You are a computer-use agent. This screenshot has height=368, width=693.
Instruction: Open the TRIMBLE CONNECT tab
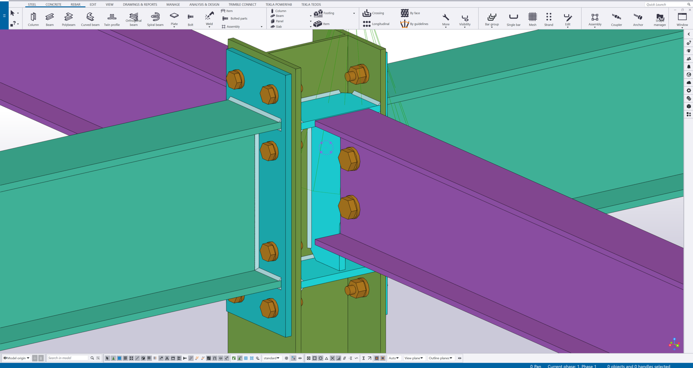tap(243, 4)
